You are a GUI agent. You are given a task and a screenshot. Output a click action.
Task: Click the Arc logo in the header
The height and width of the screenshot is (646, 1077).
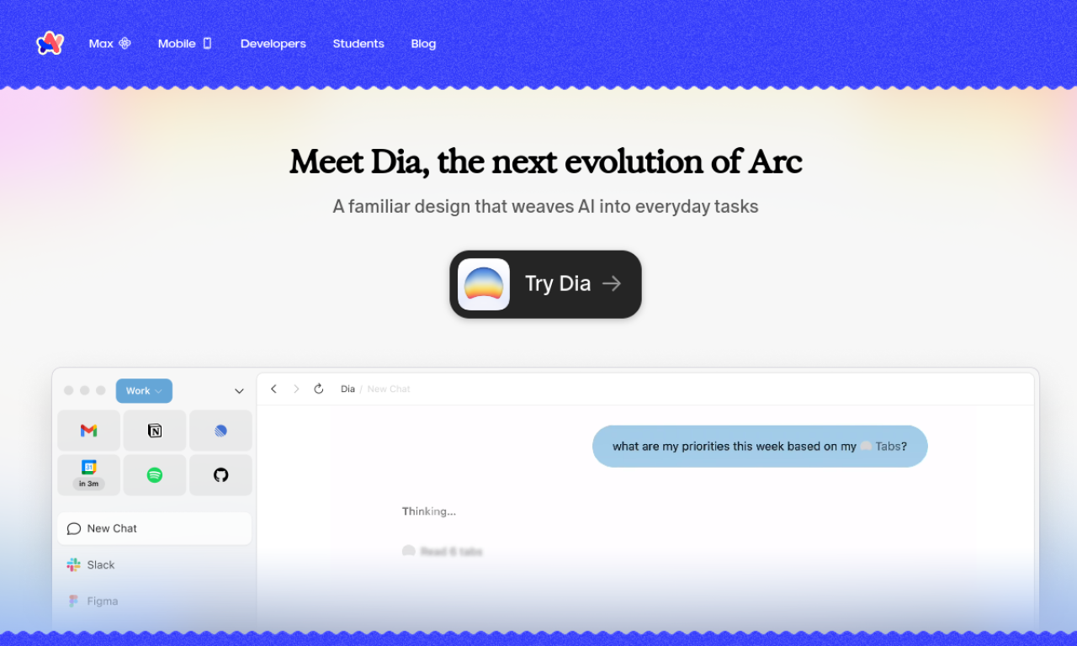click(50, 43)
